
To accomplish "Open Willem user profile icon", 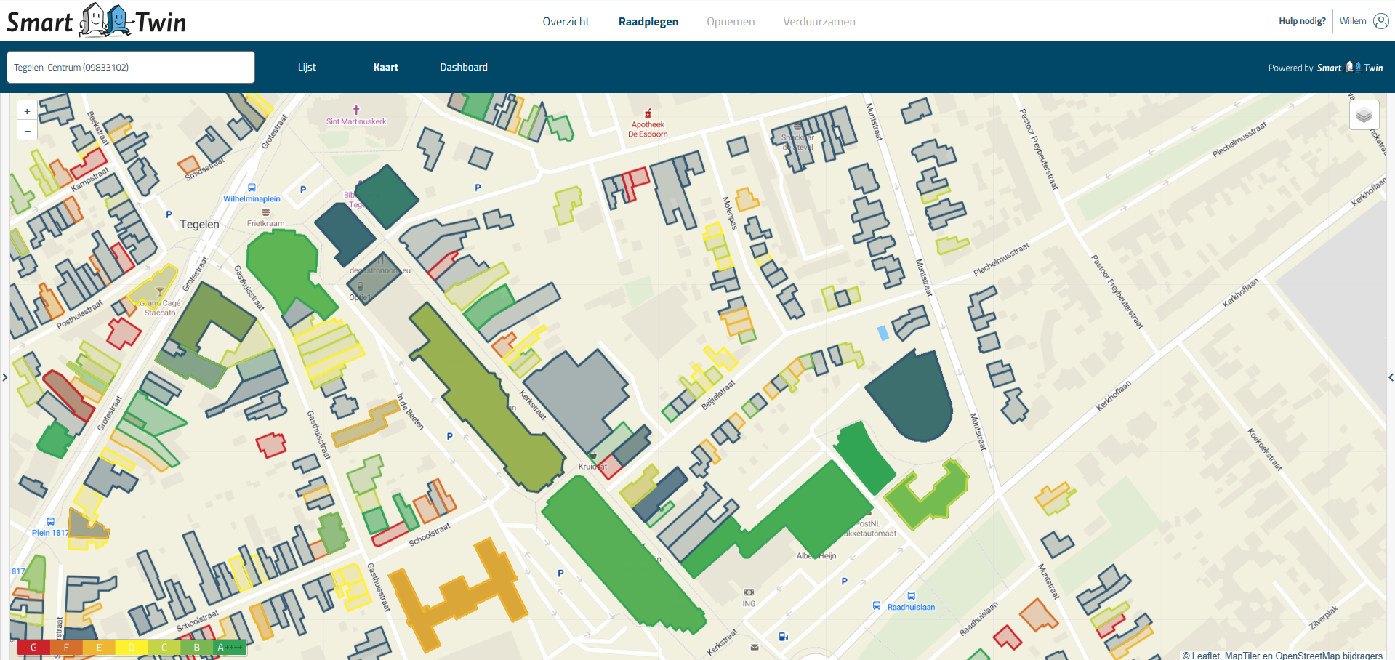I will pyautogui.click(x=1380, y=21).
